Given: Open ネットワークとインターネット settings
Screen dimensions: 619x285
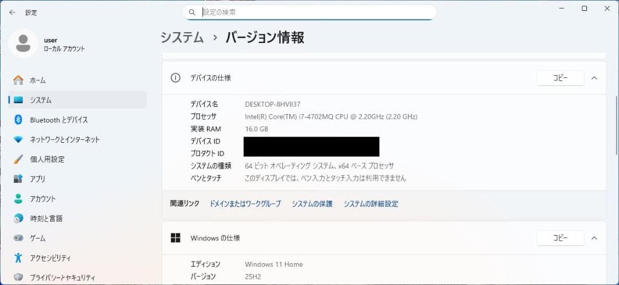Looking at the screenshot, I should 77,140.
